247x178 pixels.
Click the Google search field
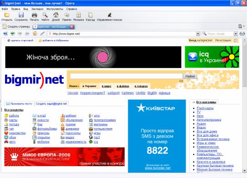220,34
